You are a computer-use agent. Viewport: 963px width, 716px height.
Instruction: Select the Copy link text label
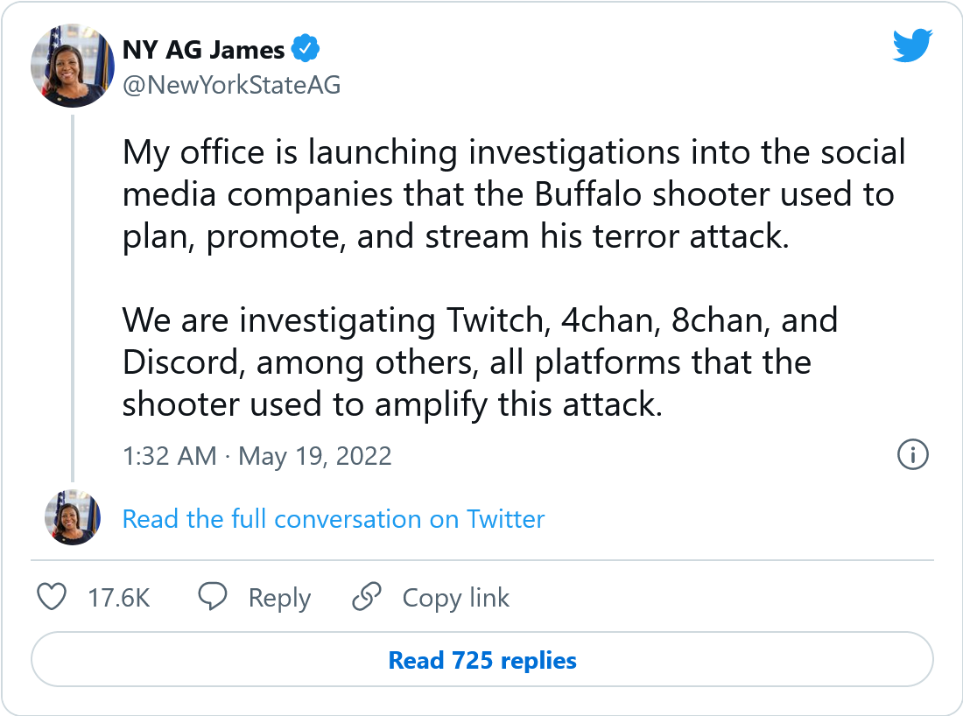coord(455,598)
